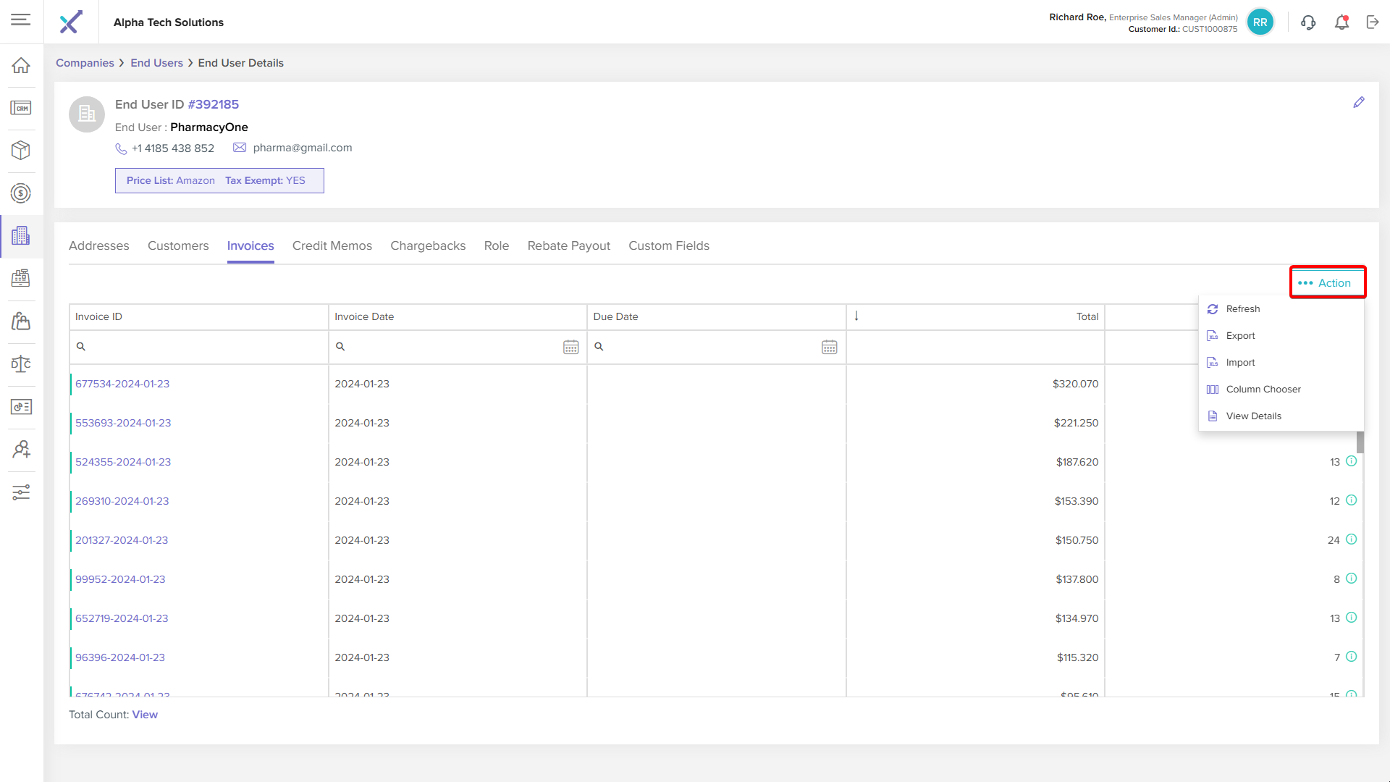Choose Column Chooser menu item

(1263, 390)
